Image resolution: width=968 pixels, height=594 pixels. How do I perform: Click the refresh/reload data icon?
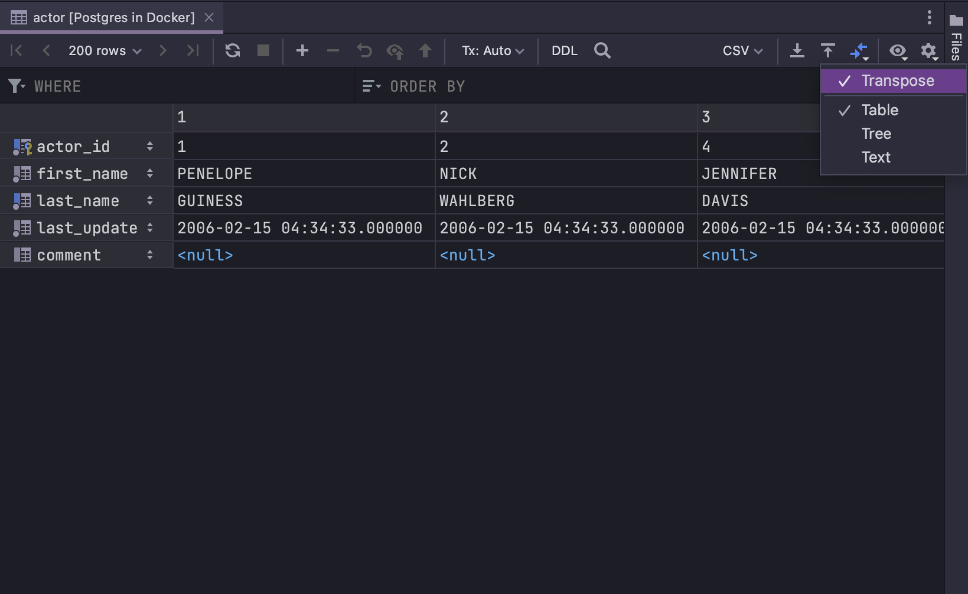[x=233, y=50]
